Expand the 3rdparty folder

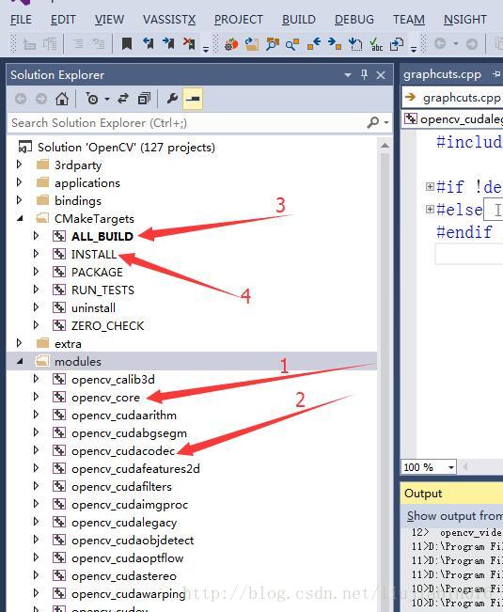coord(19,165)
